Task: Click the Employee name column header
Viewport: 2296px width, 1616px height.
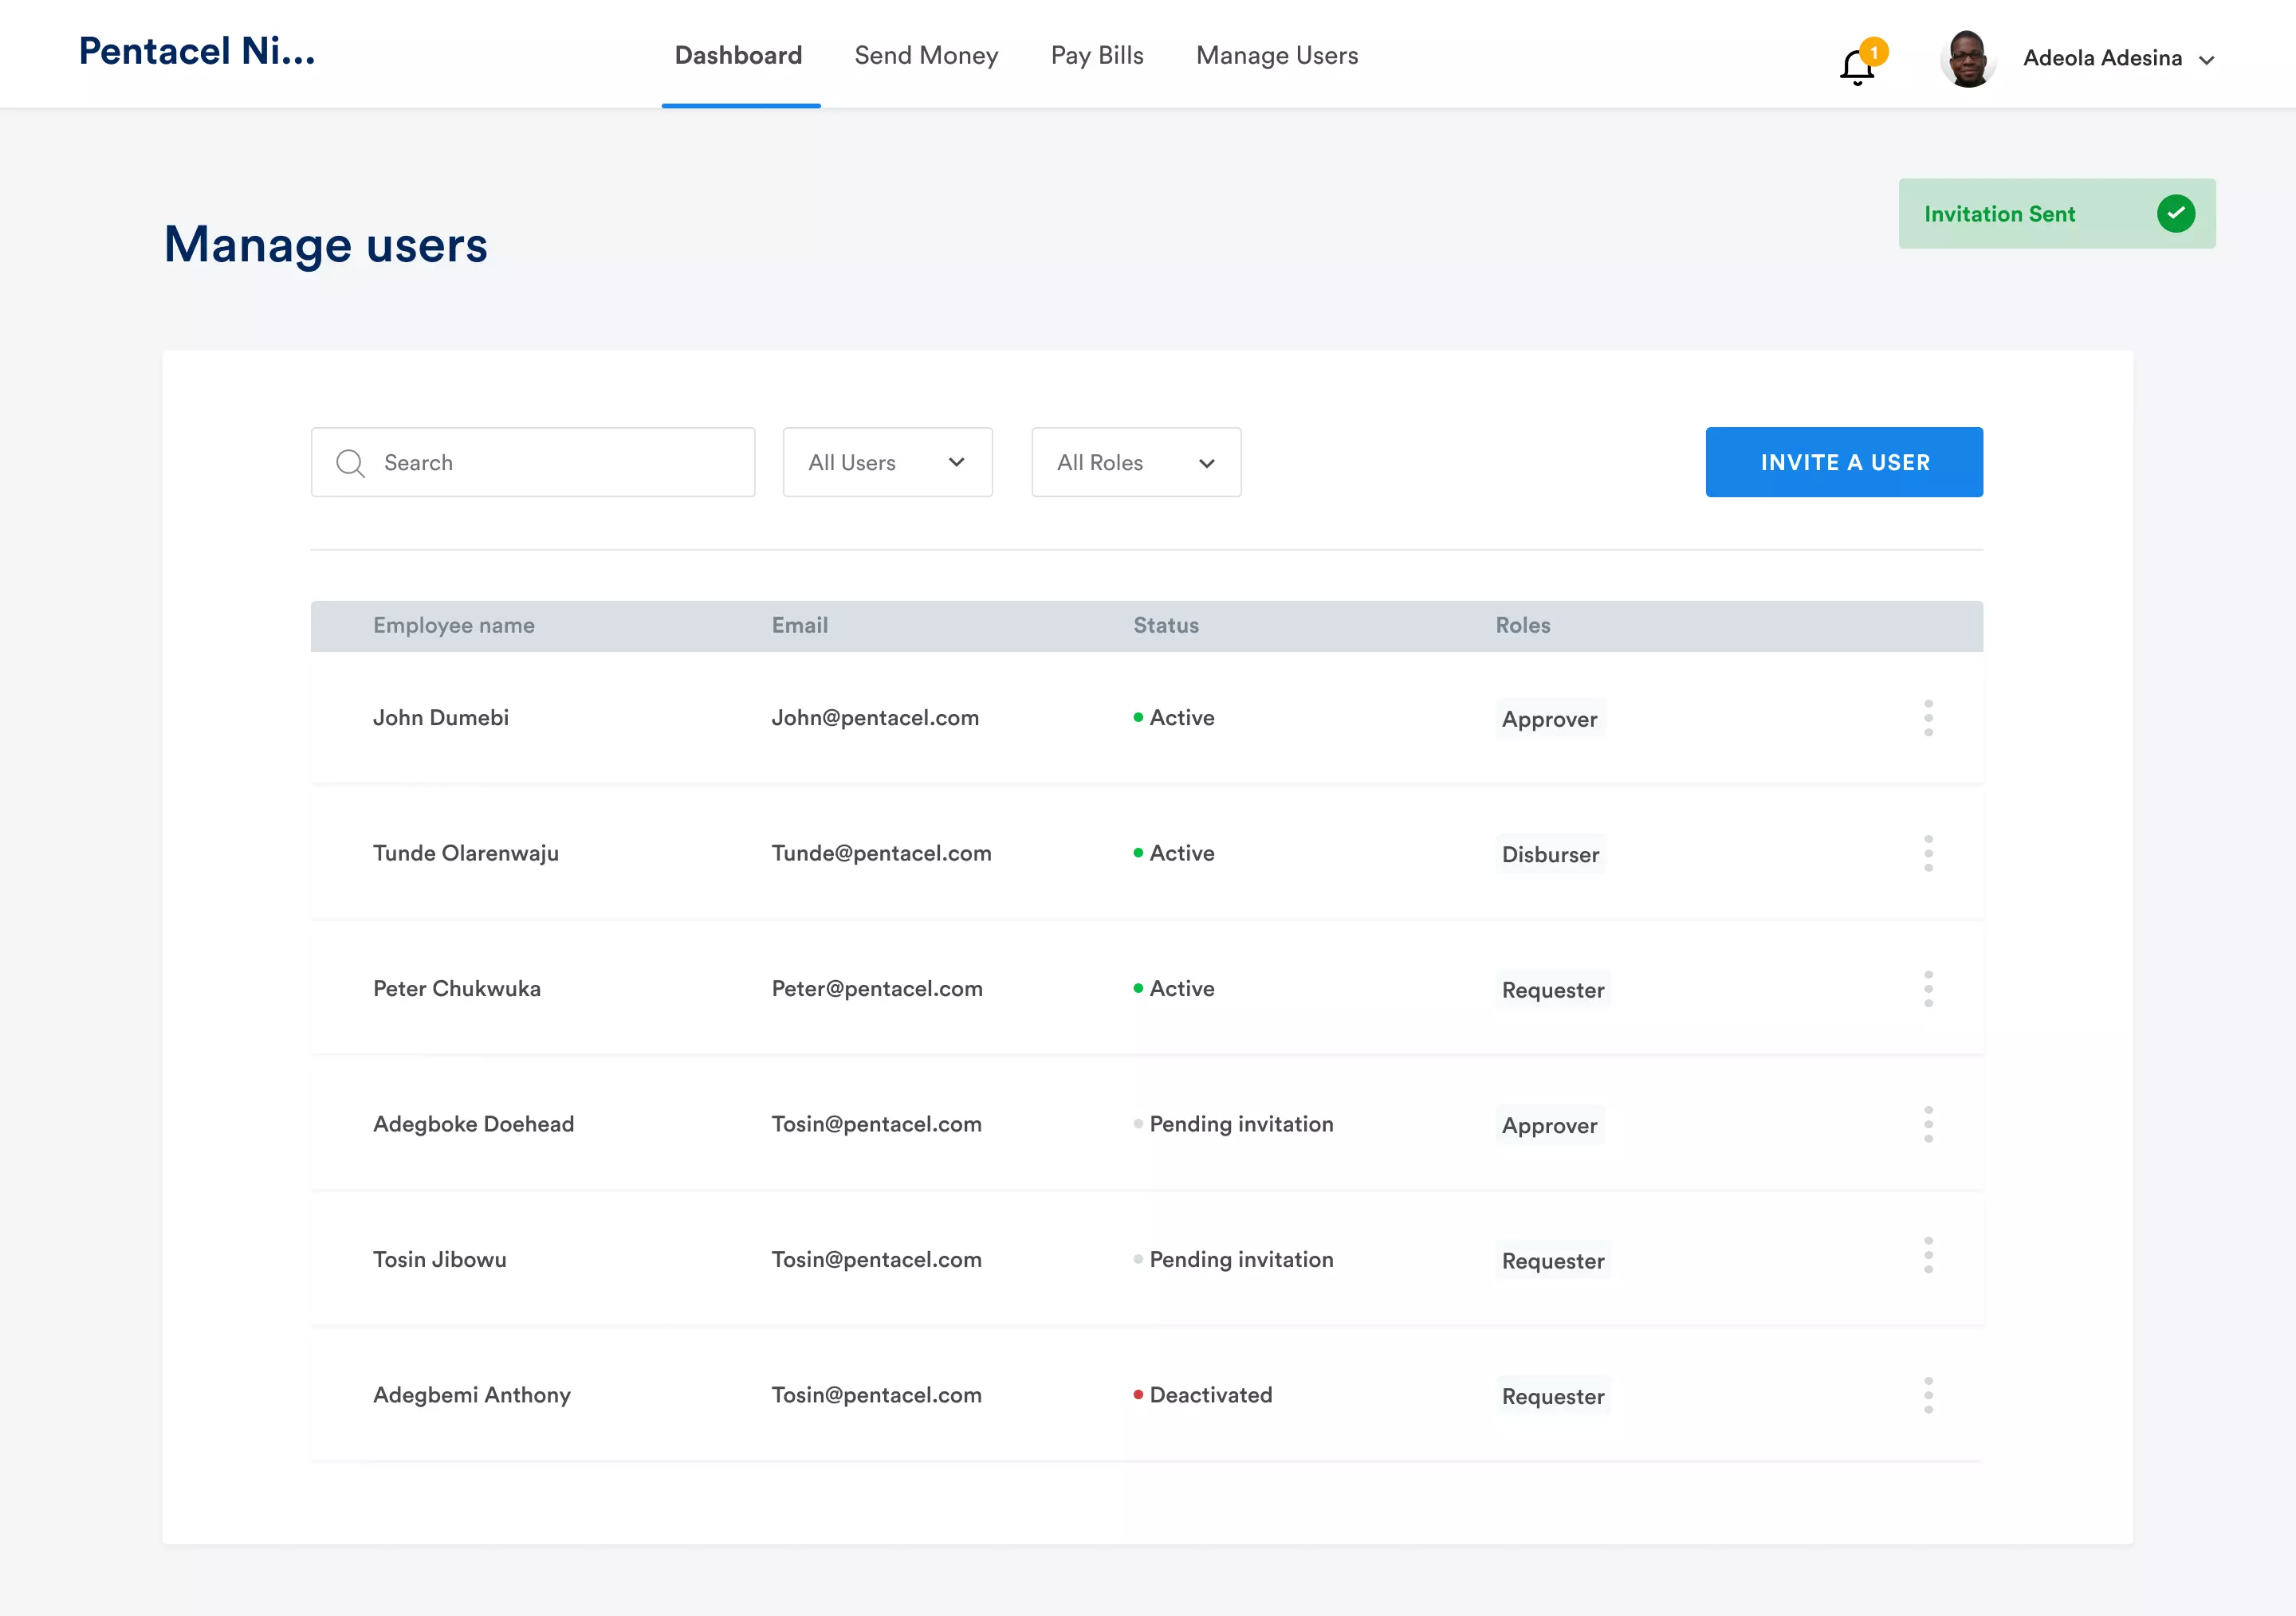Action: point(454,626)
